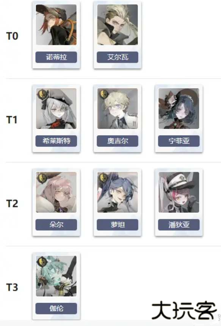221x326 pixels.
Task: Select the 潘狄亚 character portrait
Action: pos(179,192)
